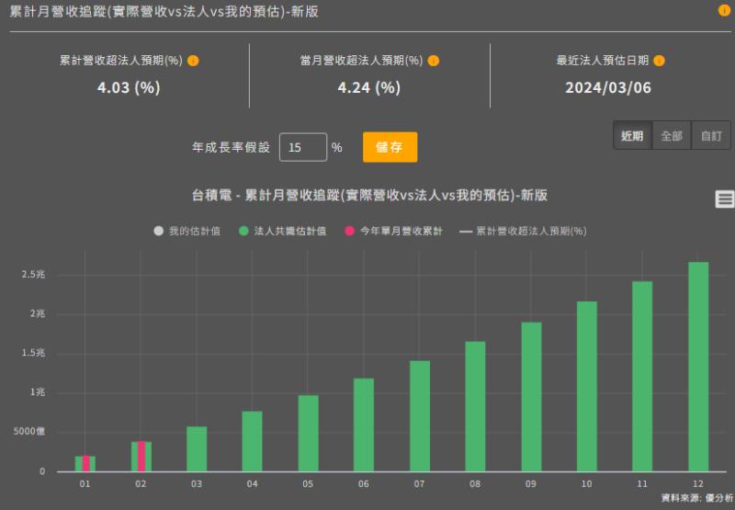Viewport: 735px width, 510px height.
Task: Click the pink bar for month 02
Action: (x=141, y=456)
